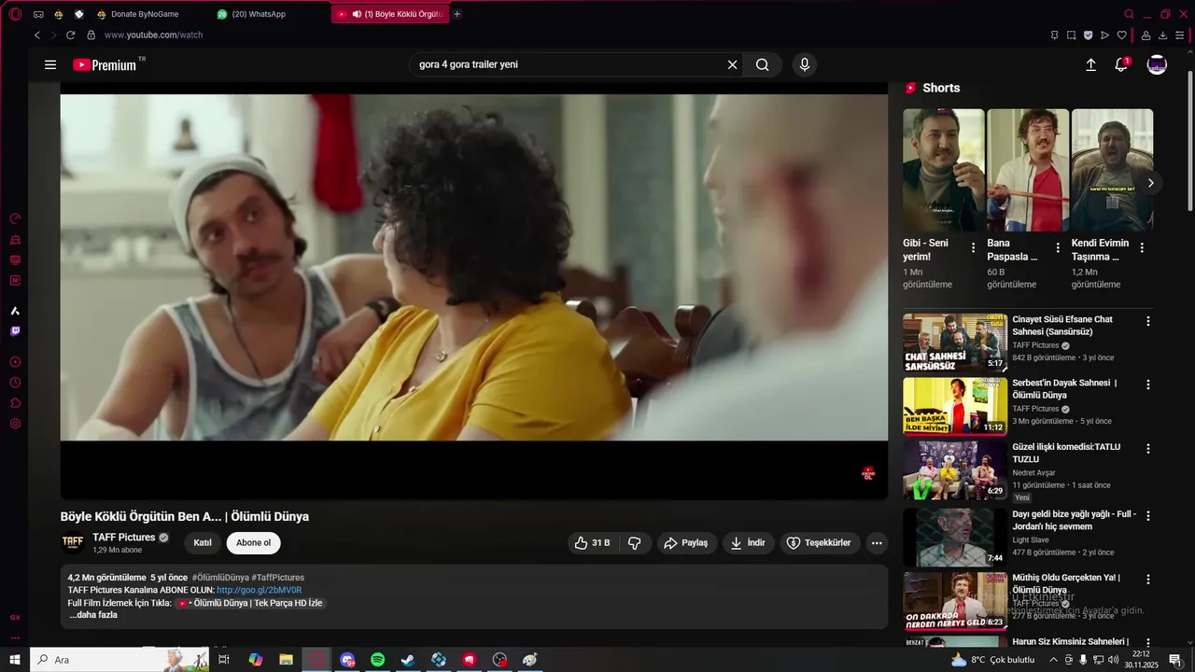
Task: Open Ölümlü Dünya Tek Parça HD İzle link
Action: tap(249, 603)
